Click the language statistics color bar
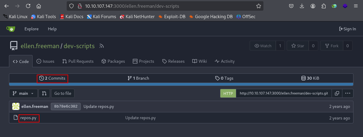 click(181, 84)
